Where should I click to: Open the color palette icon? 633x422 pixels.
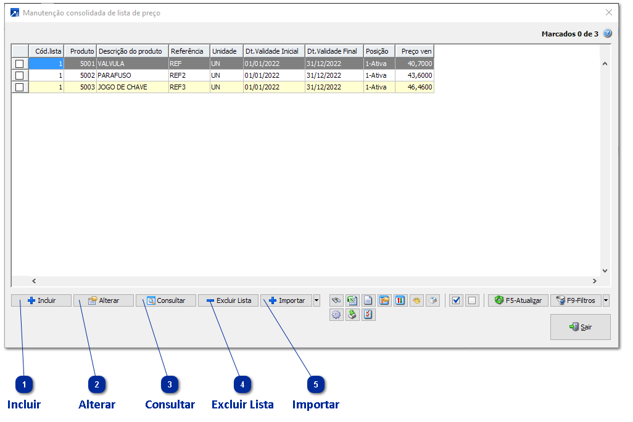click(x=416, y=300)
